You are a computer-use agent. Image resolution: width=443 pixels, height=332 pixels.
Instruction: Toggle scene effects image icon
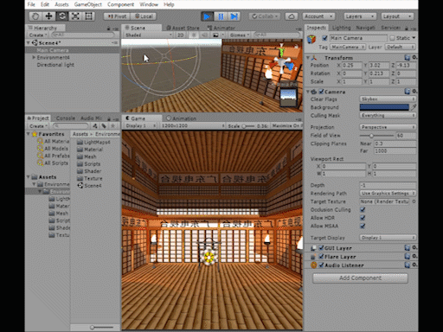pyautogui.click(x=215, y=35)
